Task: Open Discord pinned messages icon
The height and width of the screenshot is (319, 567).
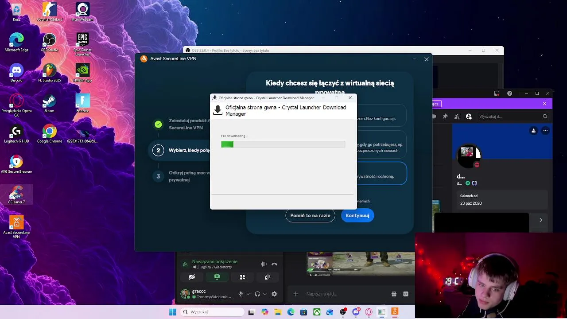Action: (x=445, y=117)
